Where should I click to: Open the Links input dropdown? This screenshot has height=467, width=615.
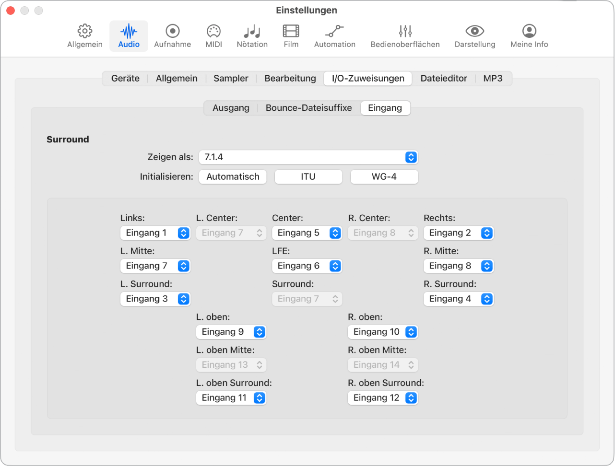[x=155, y=233]
